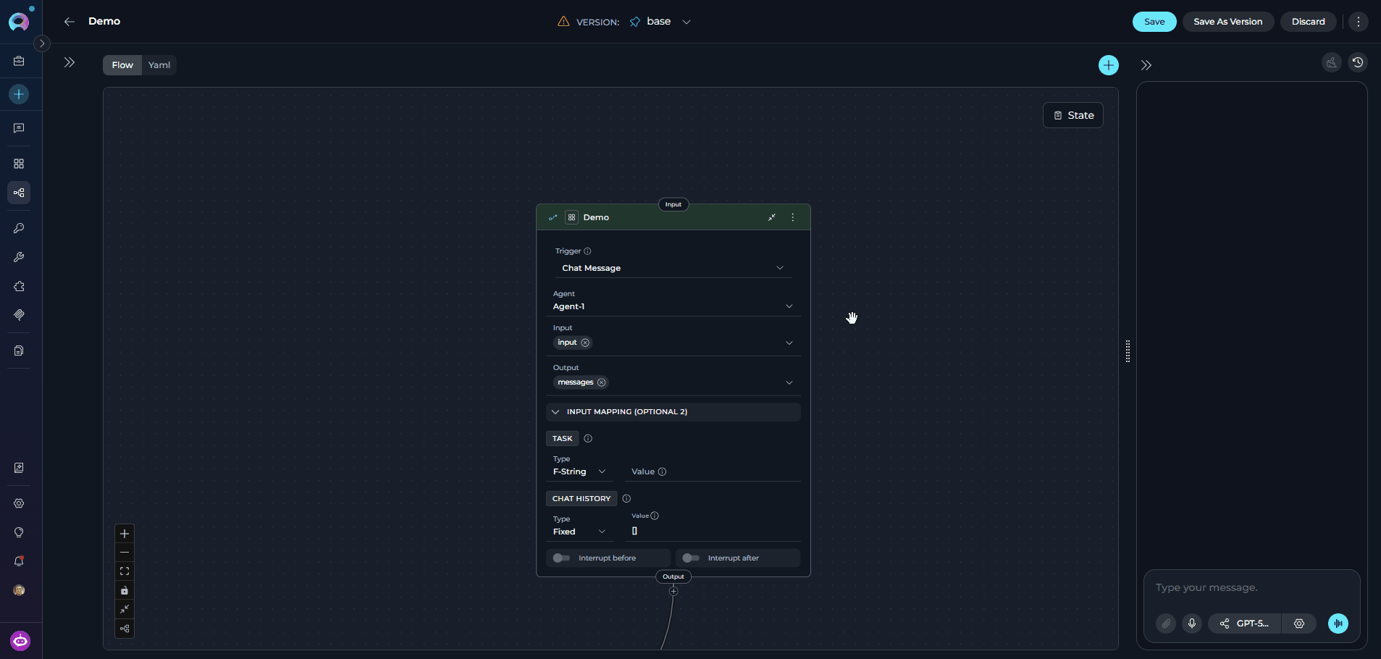The image size is (1381, 659).
Task: Select the flow pipelines icon in sidebar
Action: tap(19, 193)
